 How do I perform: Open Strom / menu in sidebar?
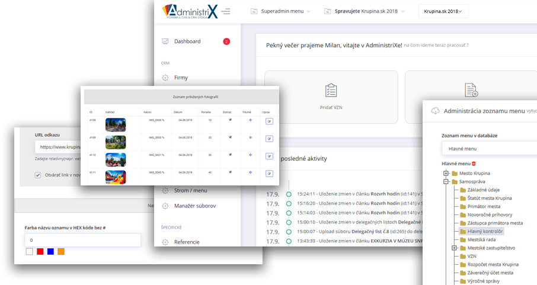(x=190, y=190)
